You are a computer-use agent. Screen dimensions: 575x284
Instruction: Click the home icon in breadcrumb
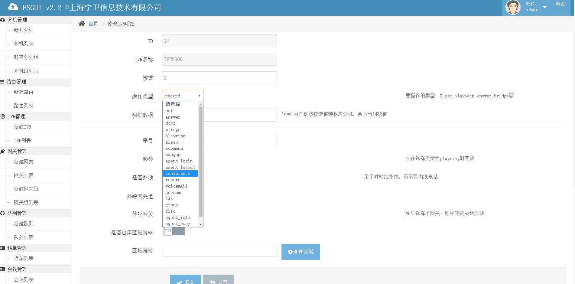82,24
